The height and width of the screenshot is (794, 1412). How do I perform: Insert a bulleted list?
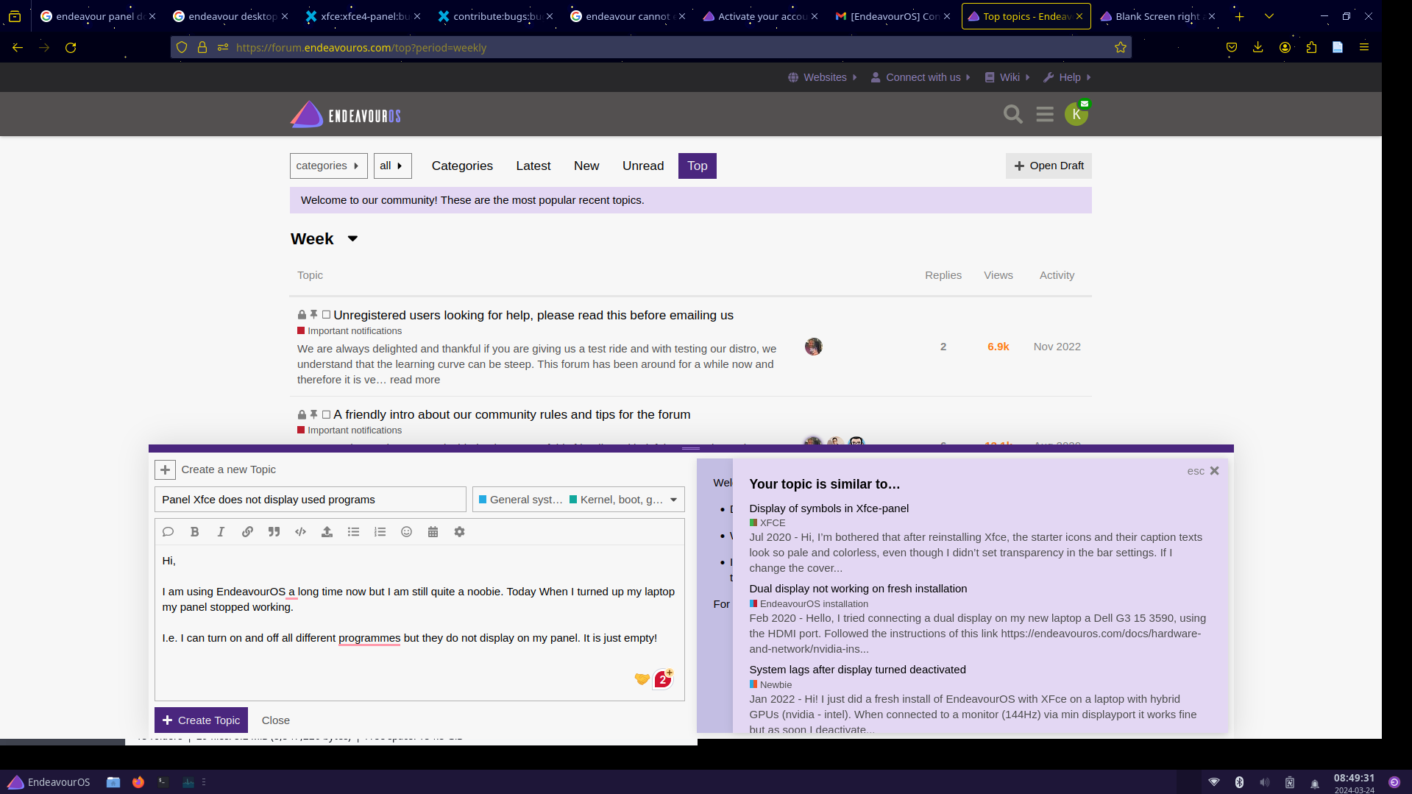[x=353, y=531]
